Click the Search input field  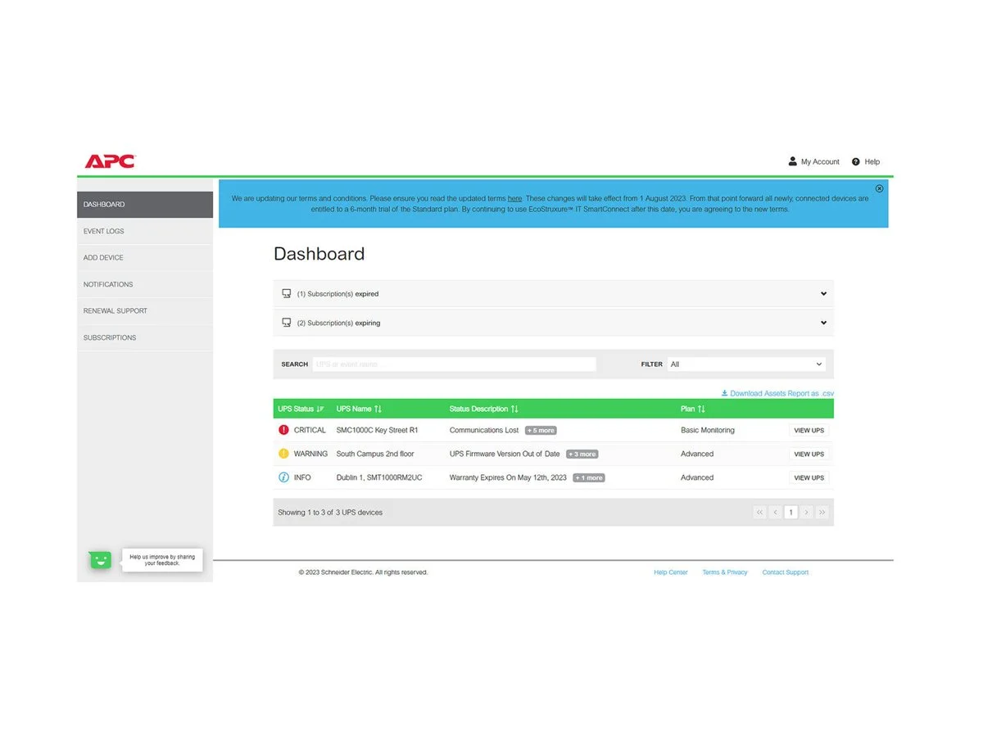(455, 364)
